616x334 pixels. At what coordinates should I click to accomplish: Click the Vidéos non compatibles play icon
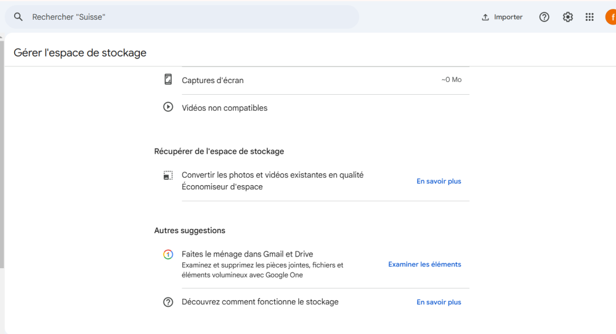[x=168, y=107]
